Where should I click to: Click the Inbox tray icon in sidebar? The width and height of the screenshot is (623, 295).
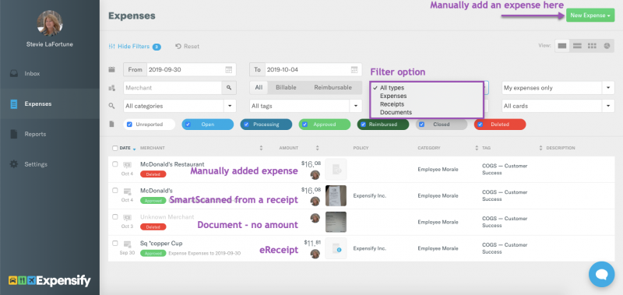click(14, 73)
